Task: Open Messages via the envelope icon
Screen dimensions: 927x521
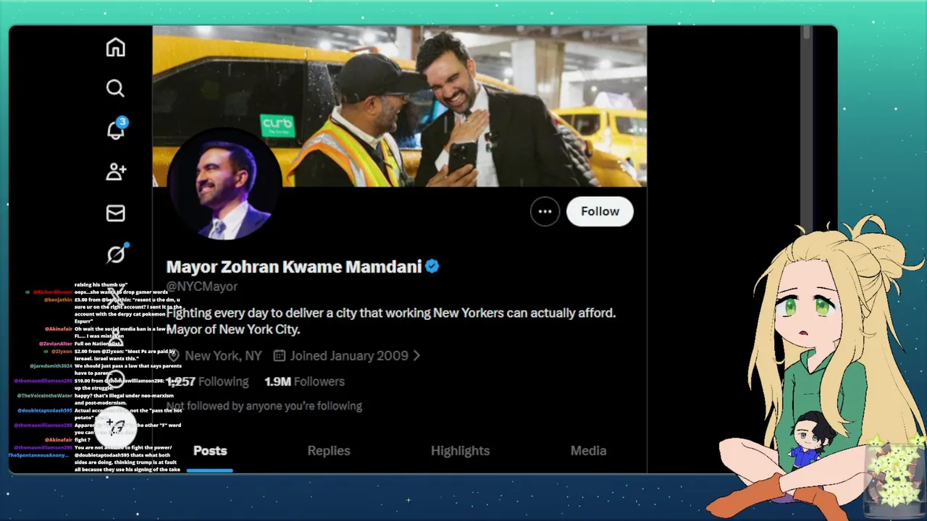Action: [x=115, y=213]
